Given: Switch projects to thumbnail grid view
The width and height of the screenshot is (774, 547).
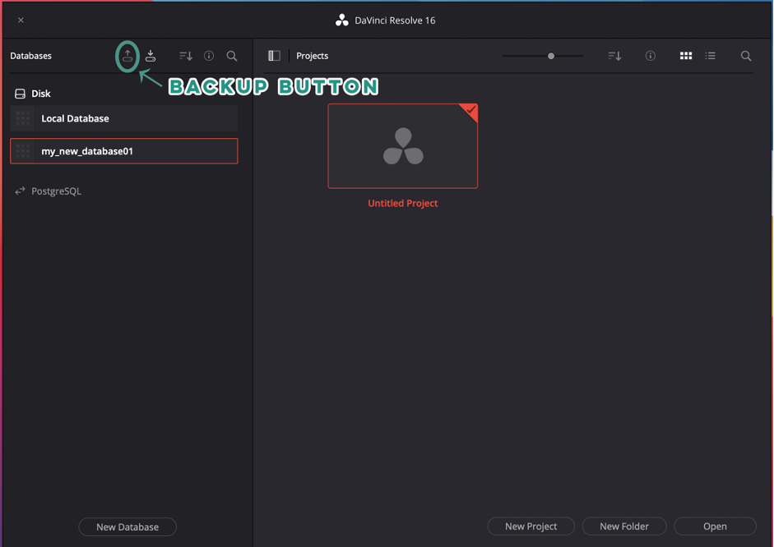Looking at the screenshot, I should (x=686, y=56).
